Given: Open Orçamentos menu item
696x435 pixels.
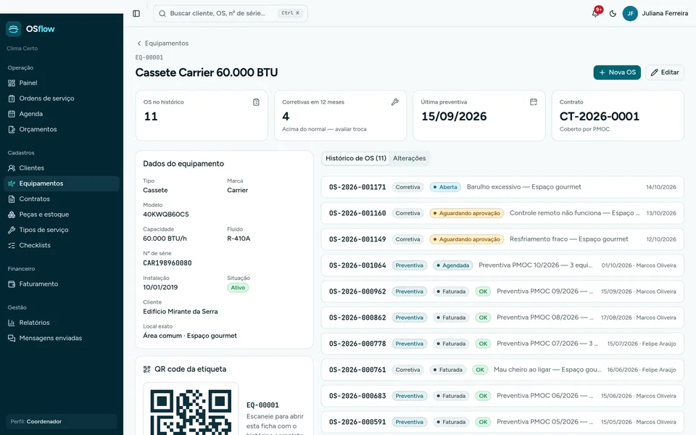Looking at the screenshot, I should coord(62,130).
